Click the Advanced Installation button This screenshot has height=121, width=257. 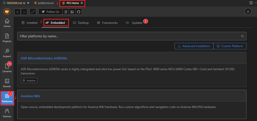(x=194, y=46)
